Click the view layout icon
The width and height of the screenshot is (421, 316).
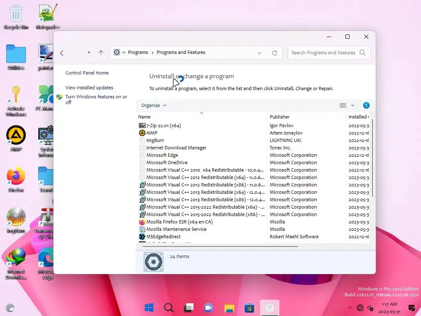[x=343, y=105]
